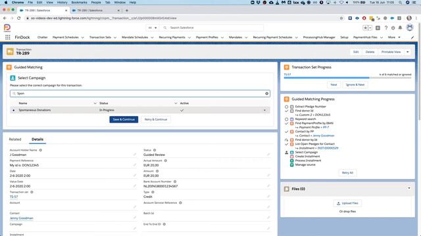Click the Delete record button
421x236 pixels.
click(x=370, y=52)
